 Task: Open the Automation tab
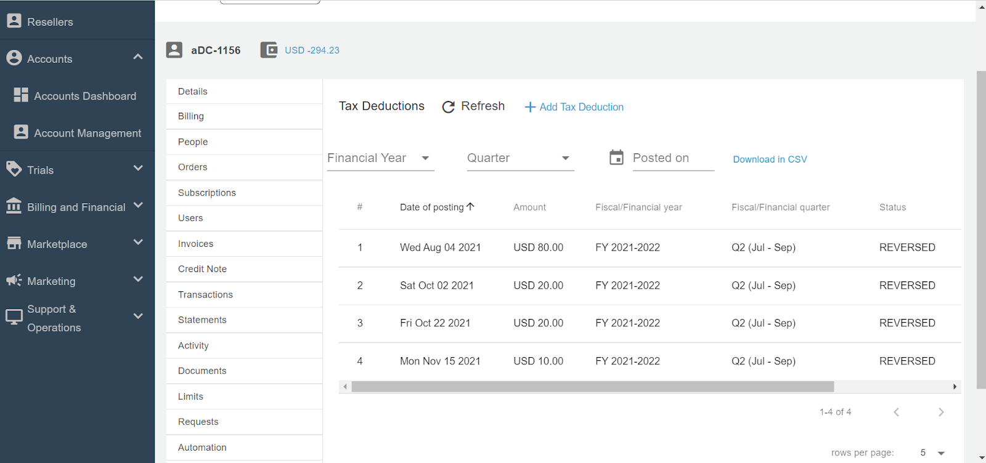point(244,448)
